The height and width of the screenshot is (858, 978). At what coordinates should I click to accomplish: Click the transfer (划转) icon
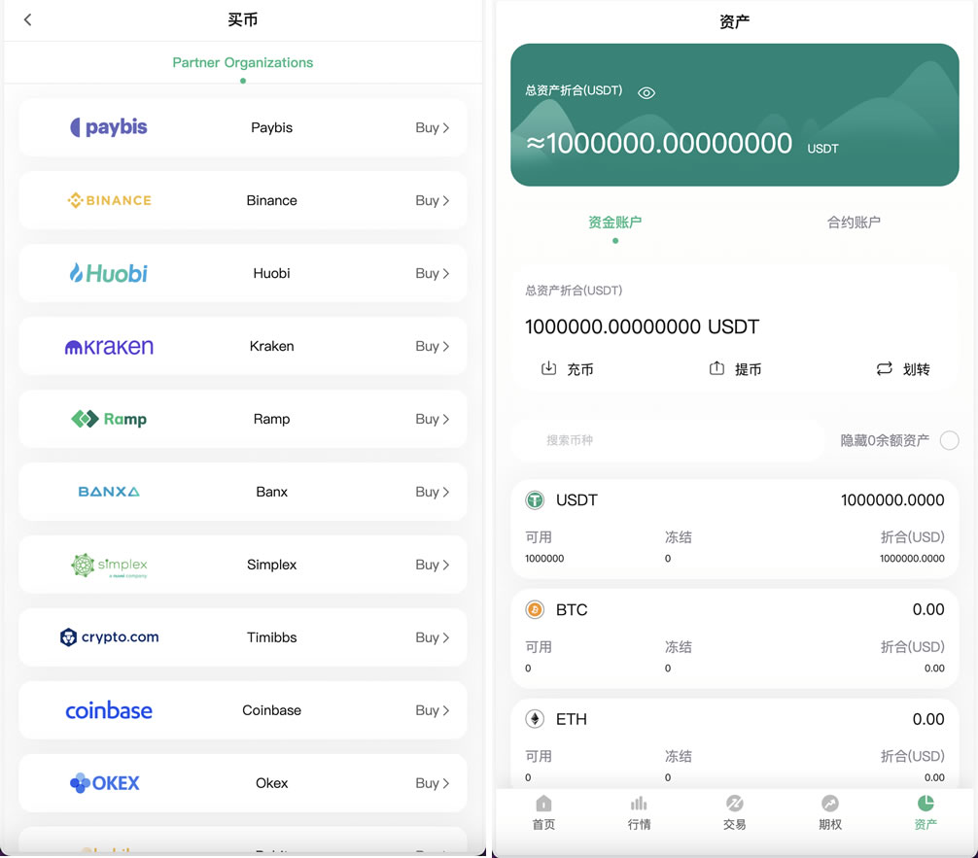(884, 368)
